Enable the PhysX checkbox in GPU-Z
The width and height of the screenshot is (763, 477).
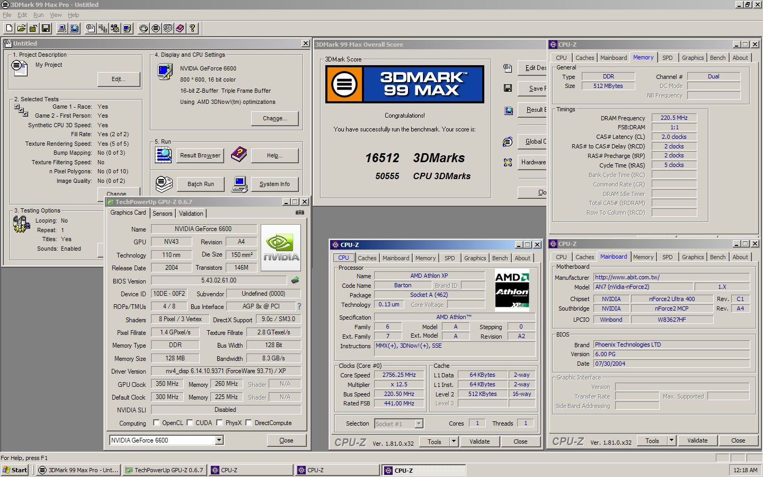point(219,423)
